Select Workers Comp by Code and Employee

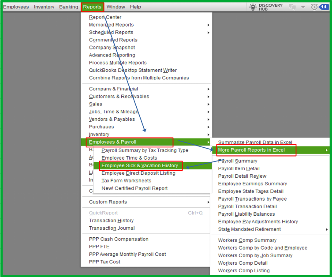(x=262, y=248)
